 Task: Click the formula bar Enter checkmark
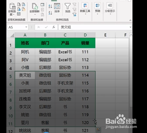46,27
